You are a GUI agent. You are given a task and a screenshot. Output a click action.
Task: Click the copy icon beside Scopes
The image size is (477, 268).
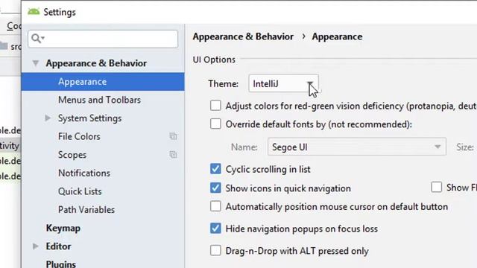click(x=173, y=155)
